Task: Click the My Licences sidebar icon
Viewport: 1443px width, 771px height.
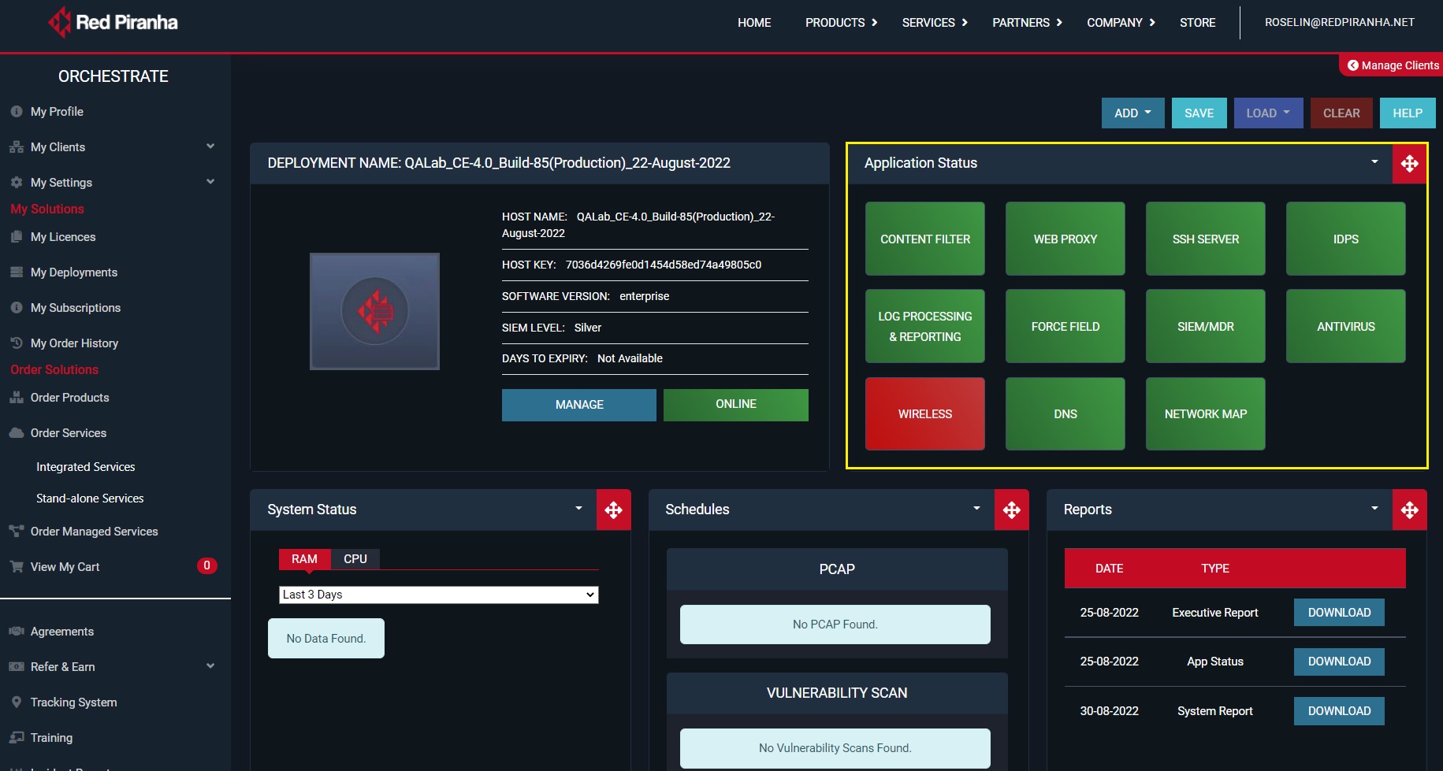Action: pyautogui.click(x=17, y=237)
